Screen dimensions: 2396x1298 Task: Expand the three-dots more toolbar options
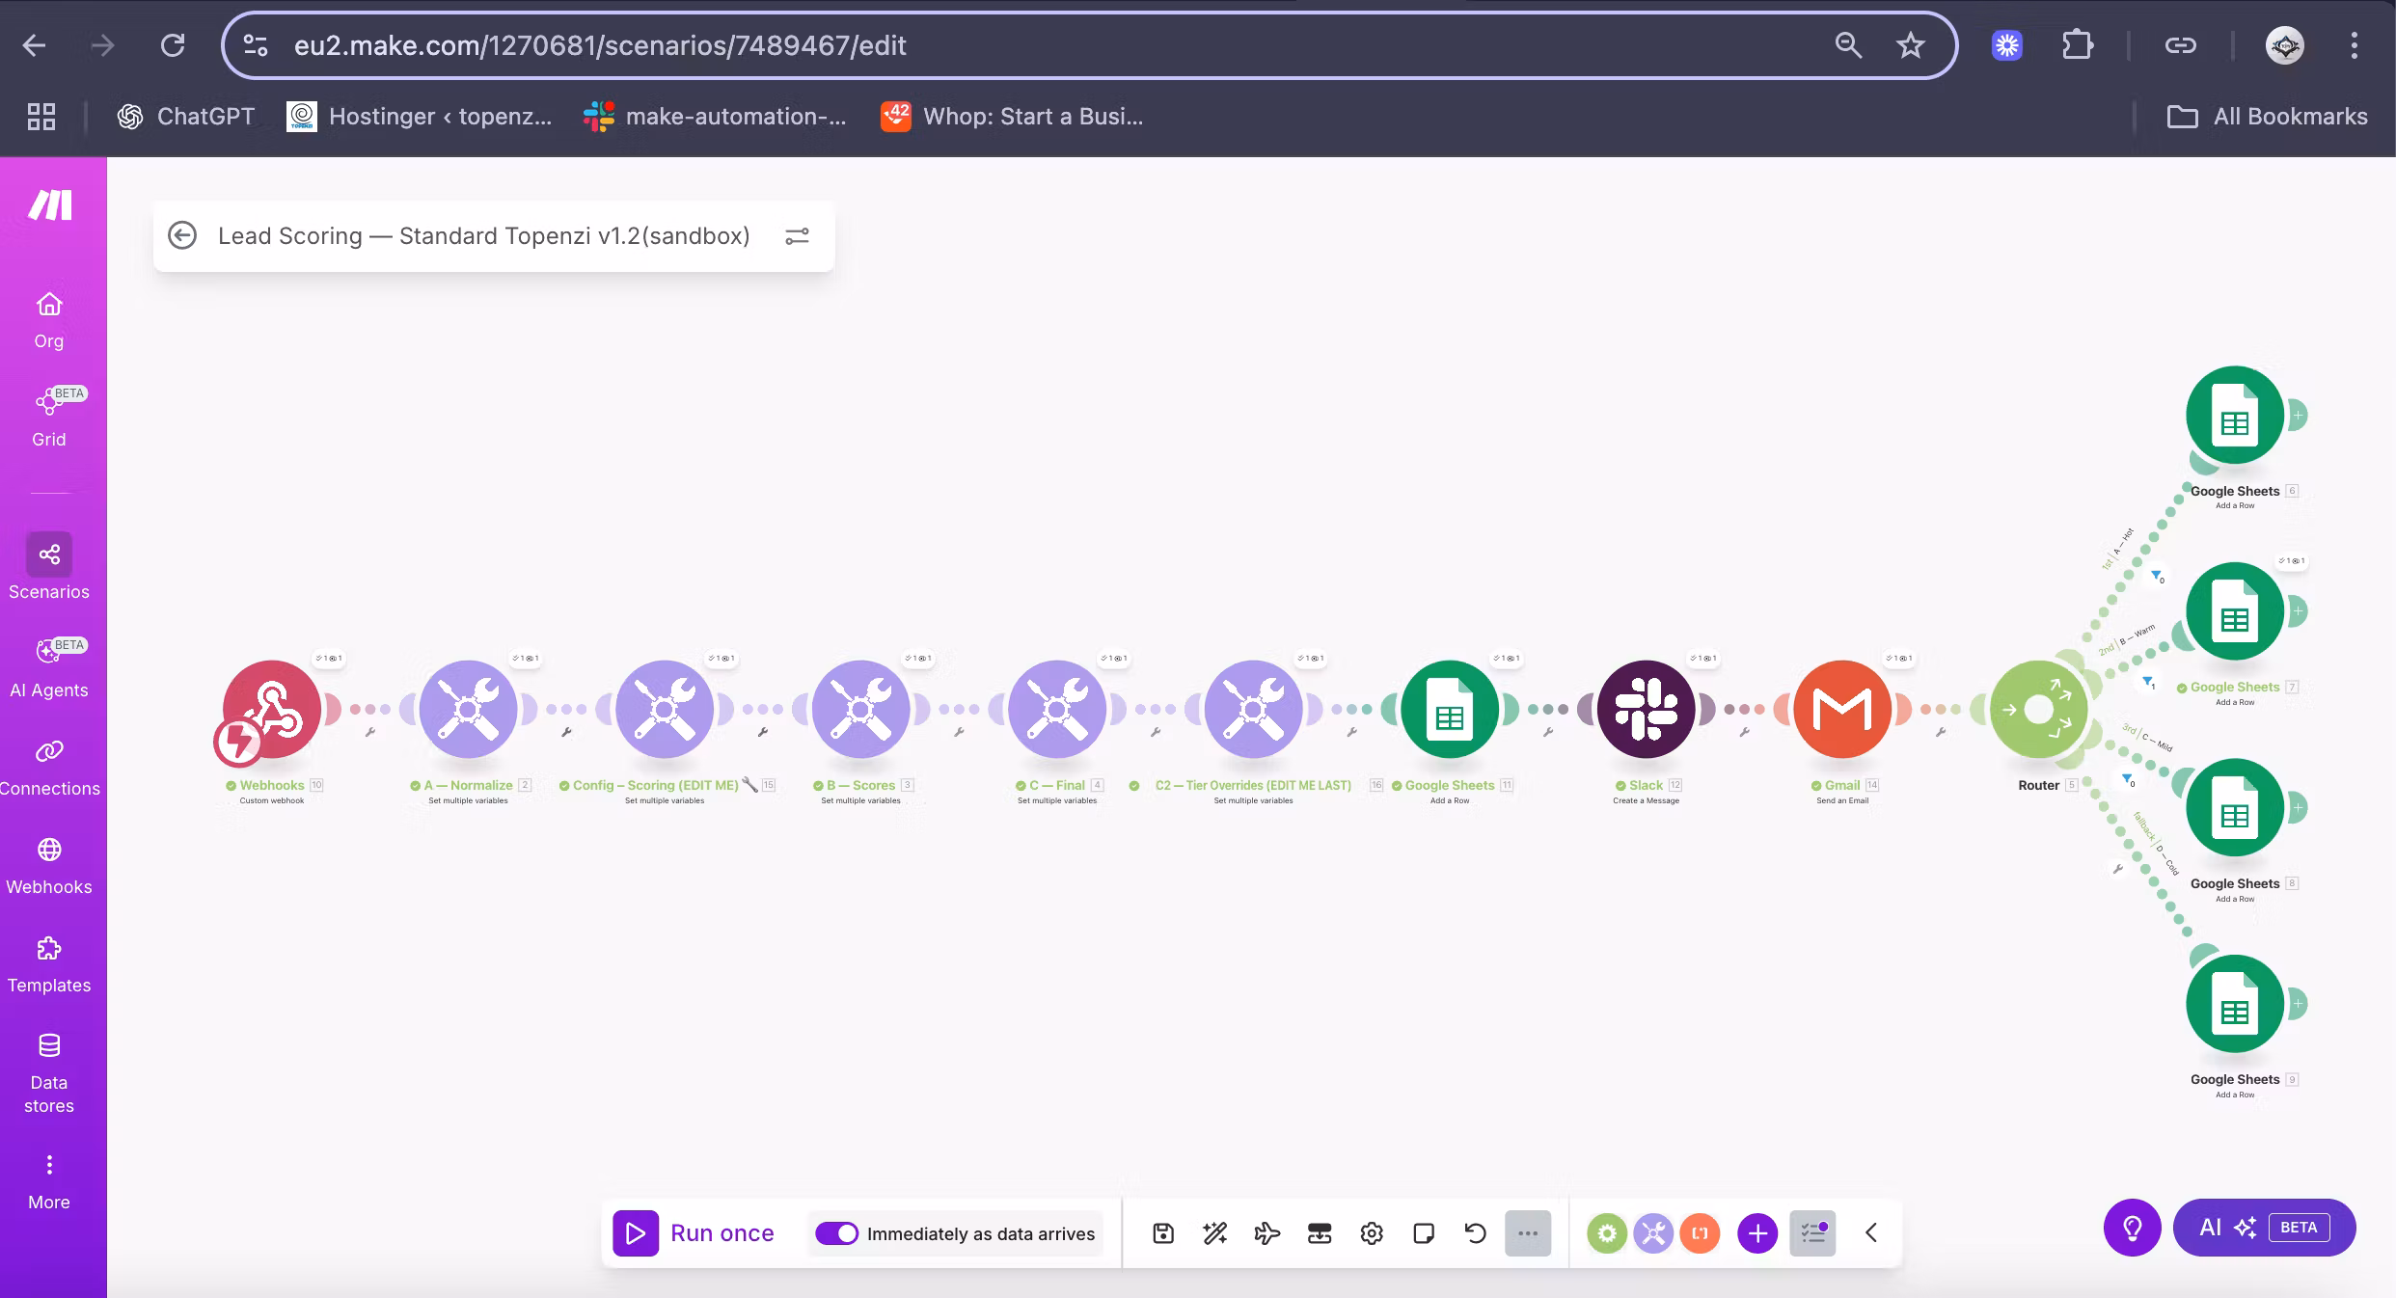[x=1528, y=1232]
